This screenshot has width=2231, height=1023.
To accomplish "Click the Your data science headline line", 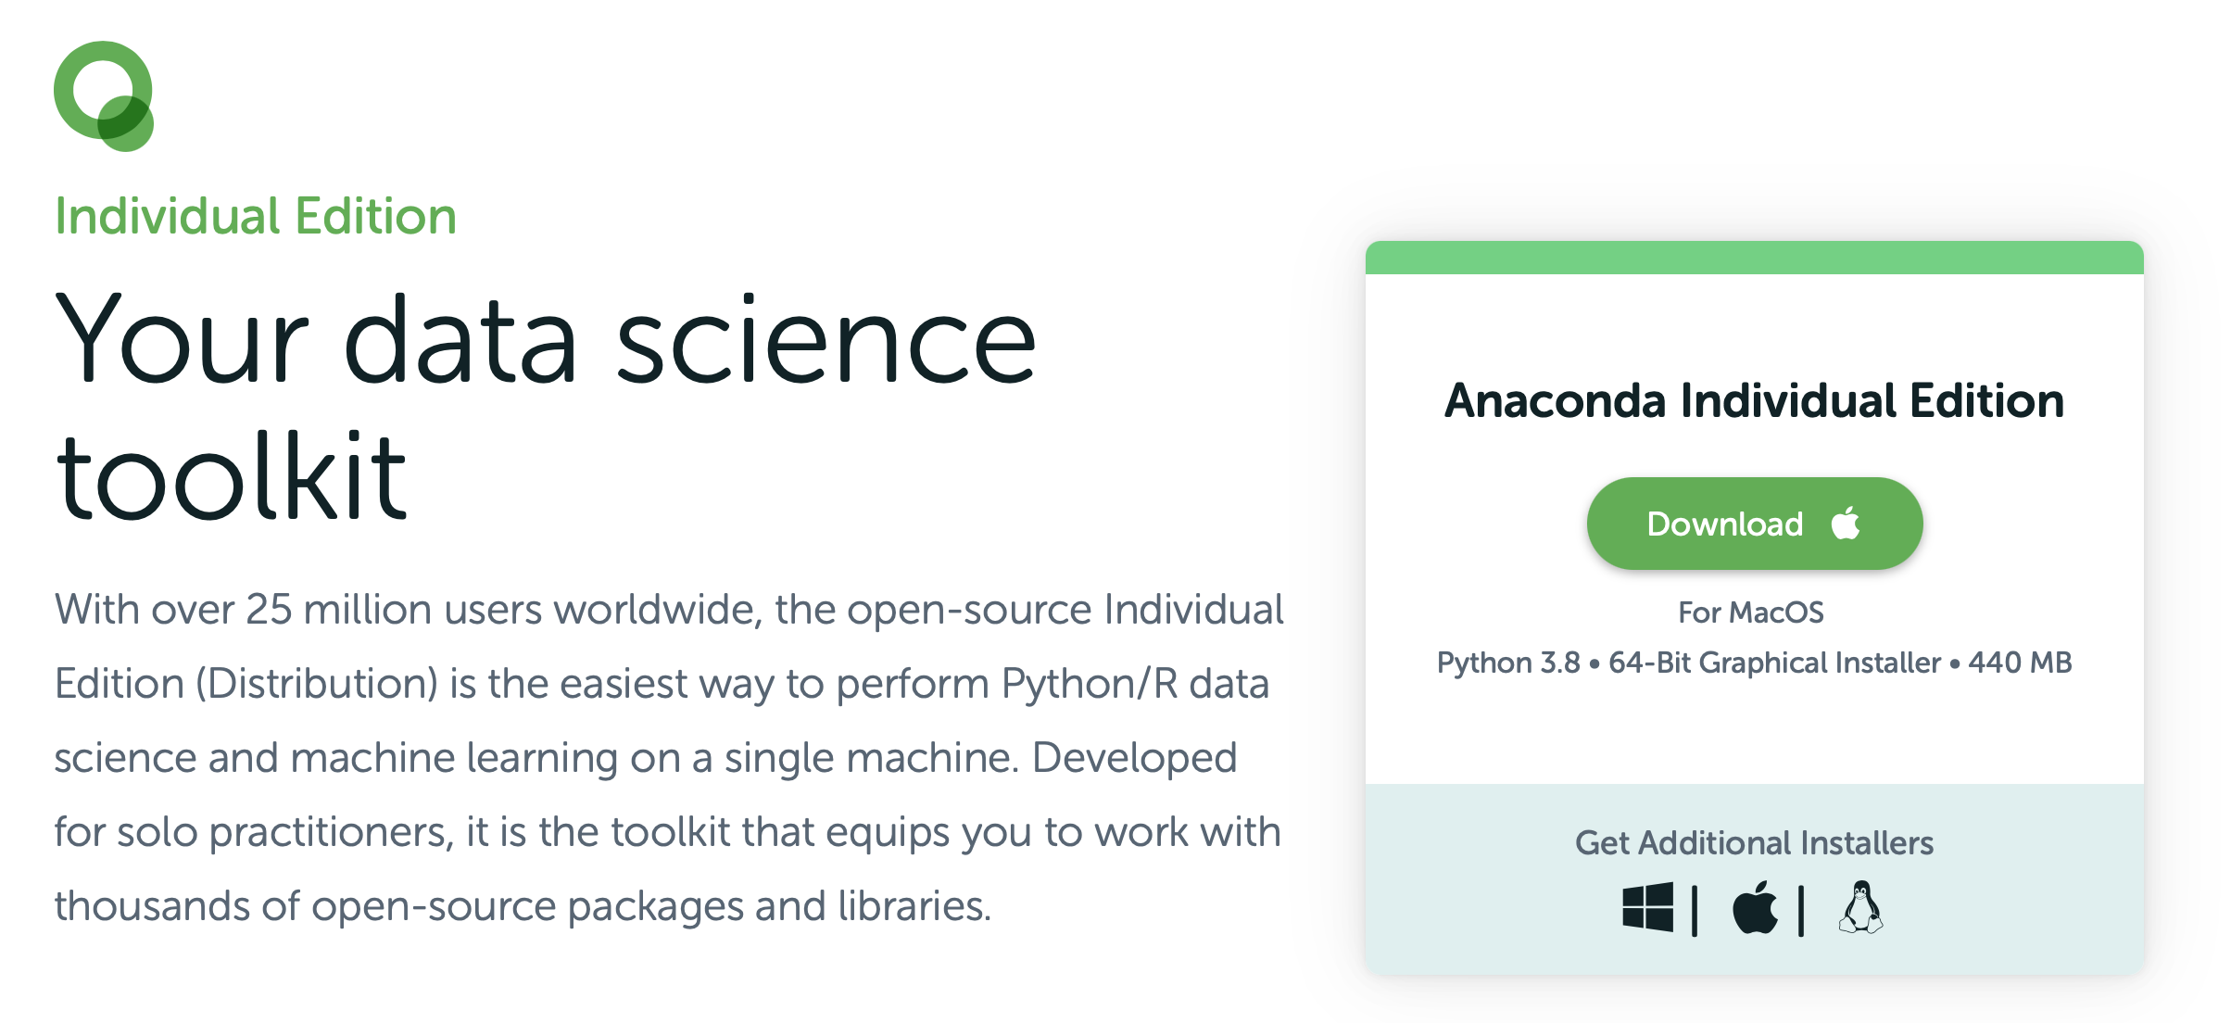I will 545,338.
